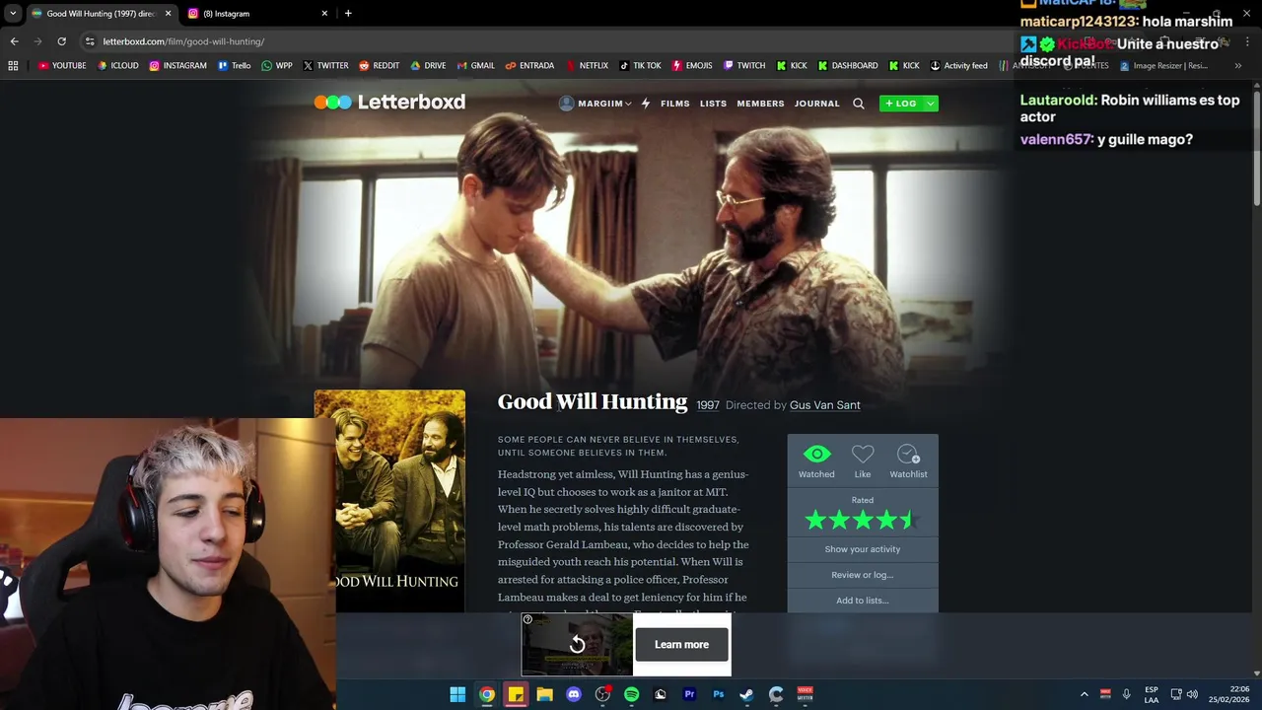Image resolution: width=1262 pixels, height=710 pixels.
Task: Open the ad info question mark icon
Action: pyautogui.click(x=527, y=619)
